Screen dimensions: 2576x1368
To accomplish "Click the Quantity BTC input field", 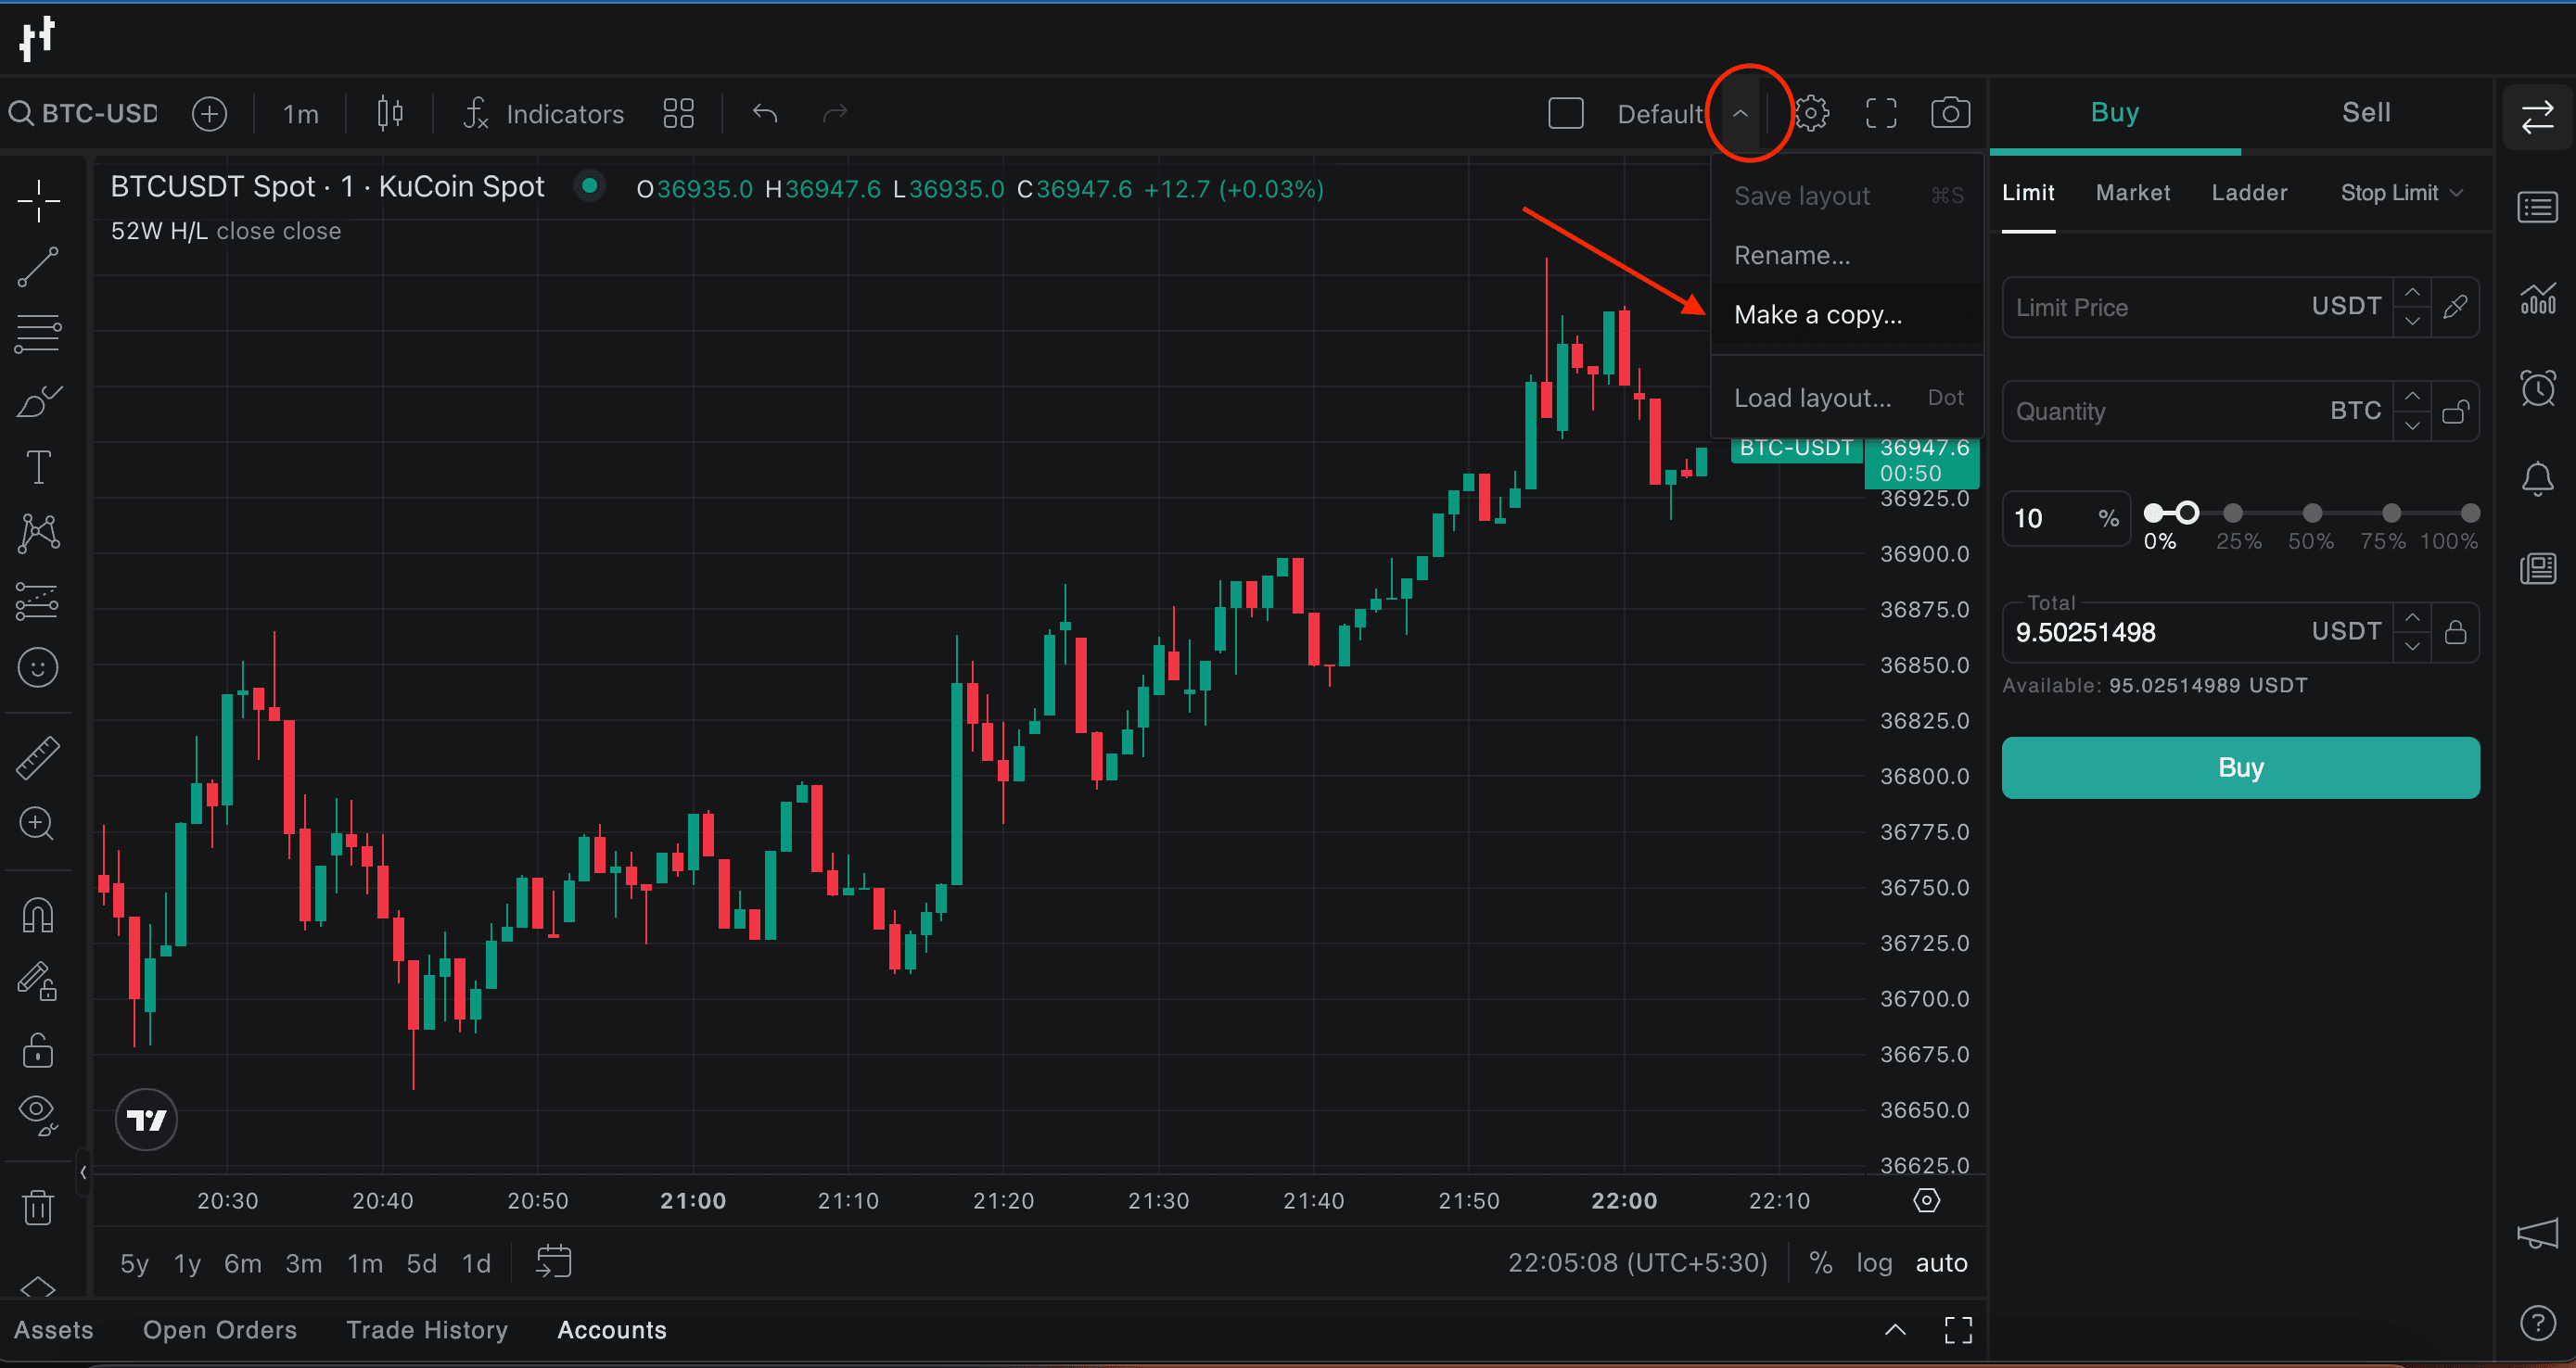I will tap(2196, 412).
